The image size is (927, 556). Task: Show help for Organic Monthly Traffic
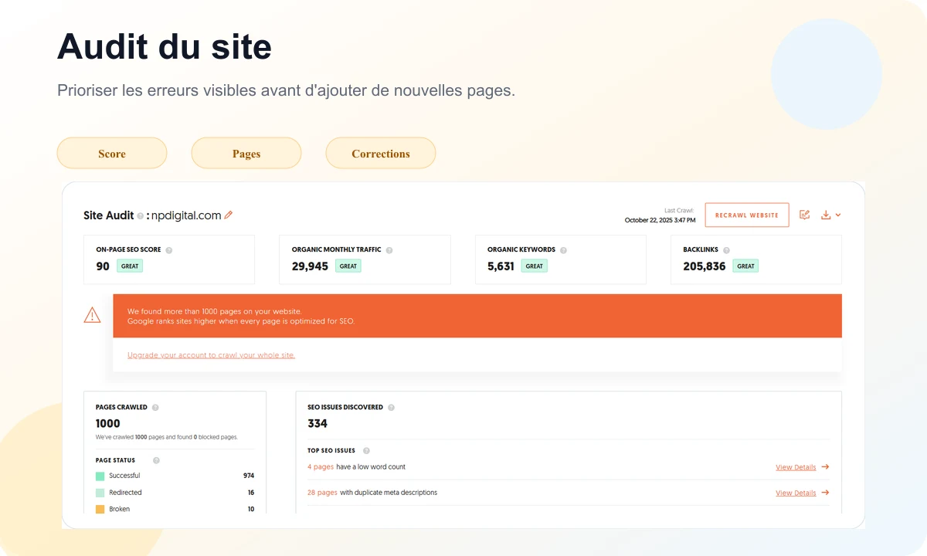389,250
